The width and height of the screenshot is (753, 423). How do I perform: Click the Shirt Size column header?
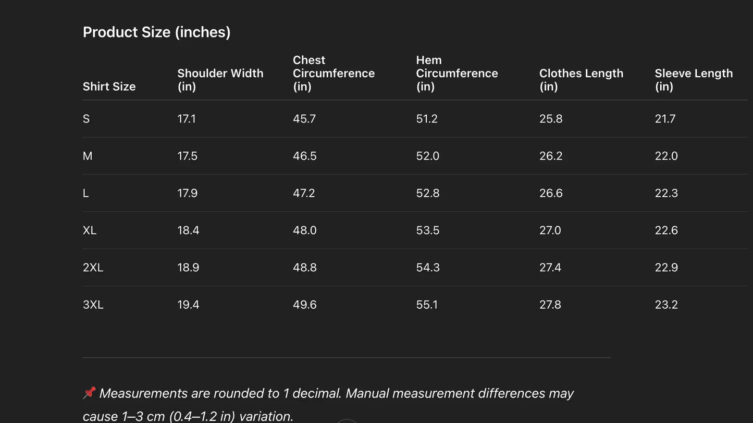coord(109,87)
